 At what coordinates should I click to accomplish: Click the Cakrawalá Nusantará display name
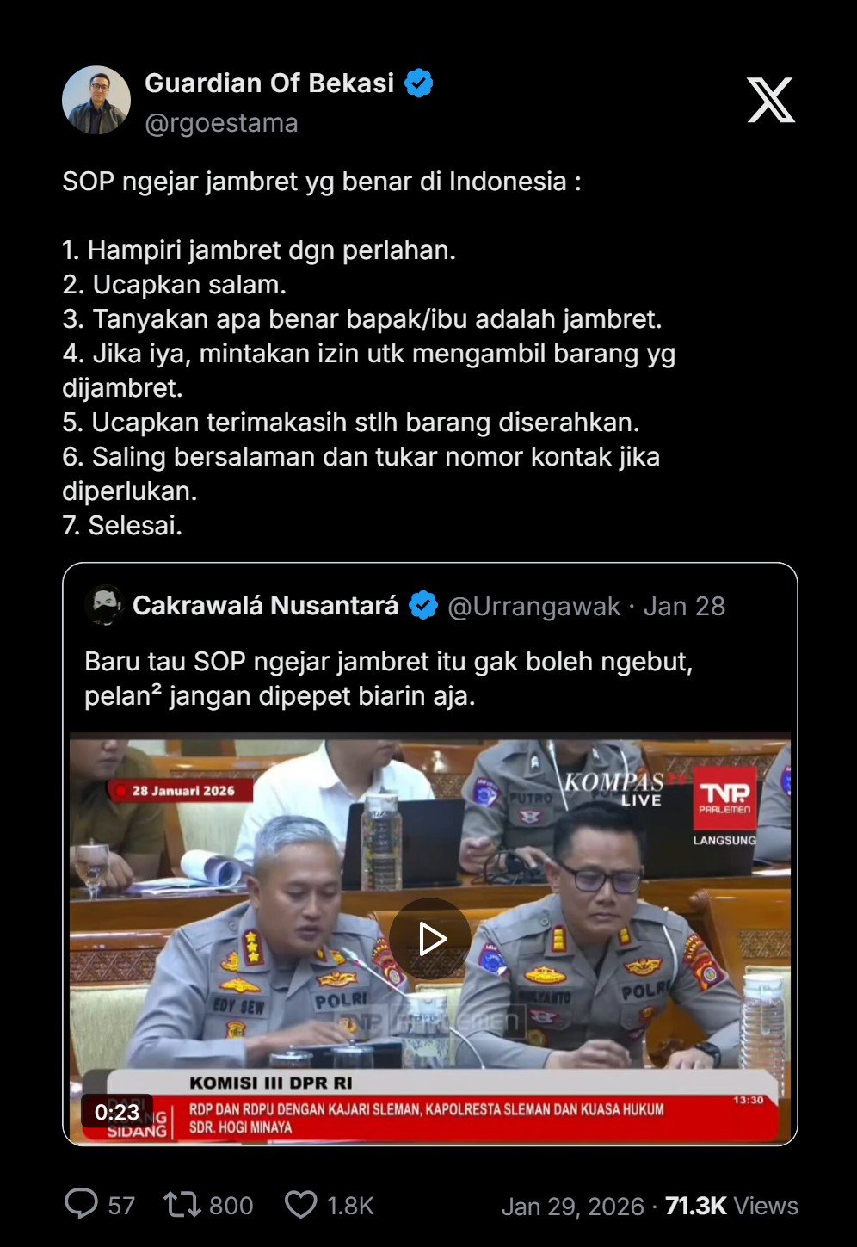pos(266,605)
